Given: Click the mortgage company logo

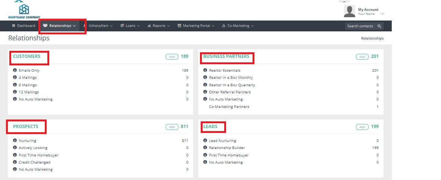Looking at the screenshot, I should (24, 10).
